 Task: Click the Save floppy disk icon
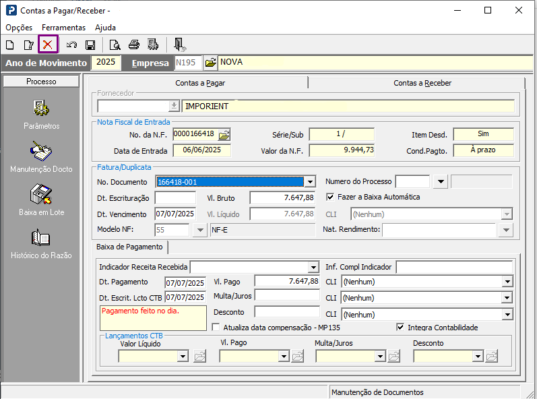coord(90,45)
